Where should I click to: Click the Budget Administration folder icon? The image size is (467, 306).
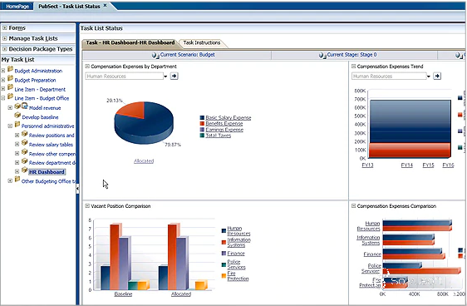pyautogui.click(x=11, y=69)
